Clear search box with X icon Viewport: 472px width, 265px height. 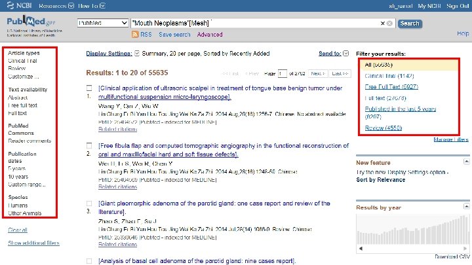(383, 23)
